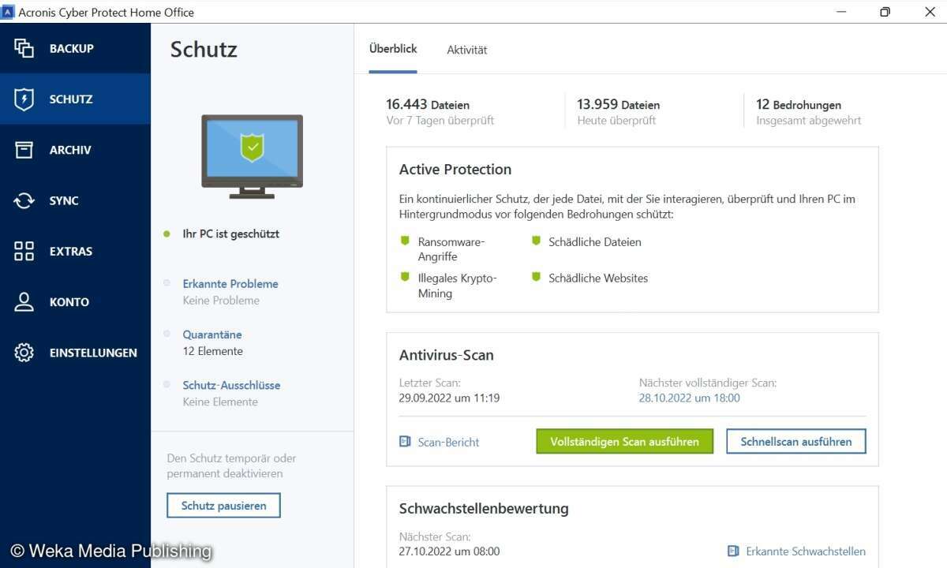Click the "Schutz" panel heading
The height and width of the screenshot is (568, 947).
204,50
